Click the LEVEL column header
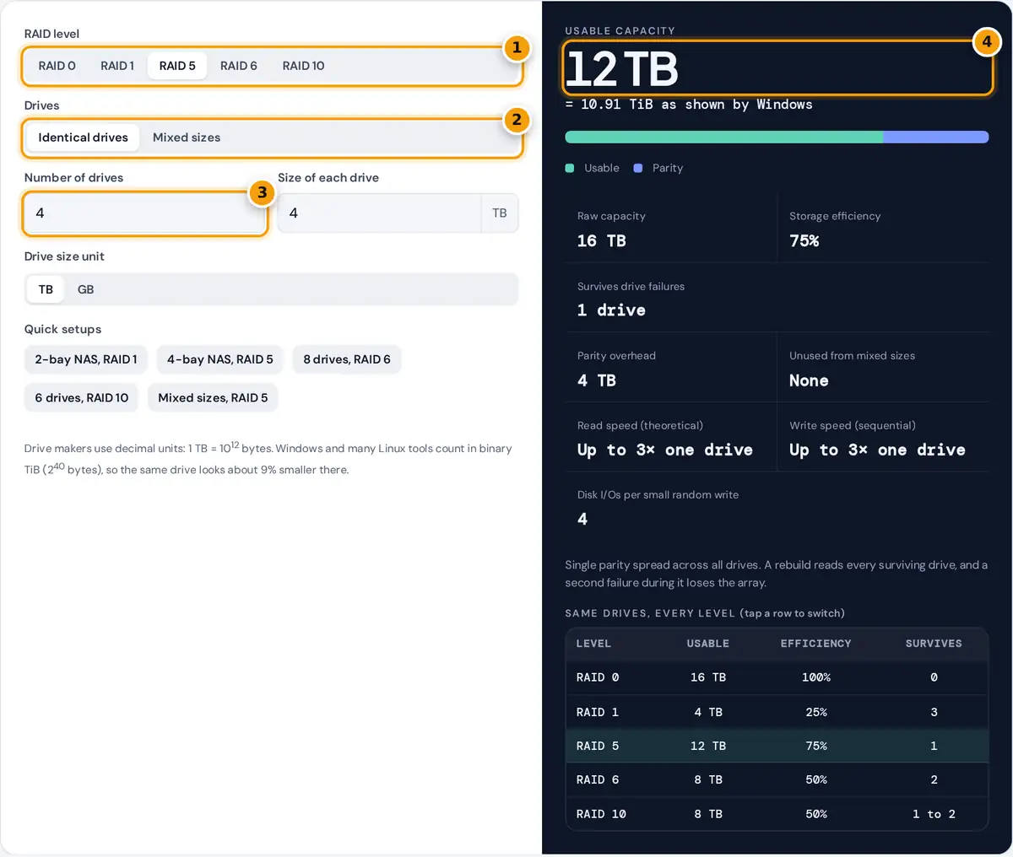Viewport: 1013px width, 857px height. (x=593, y=644)
